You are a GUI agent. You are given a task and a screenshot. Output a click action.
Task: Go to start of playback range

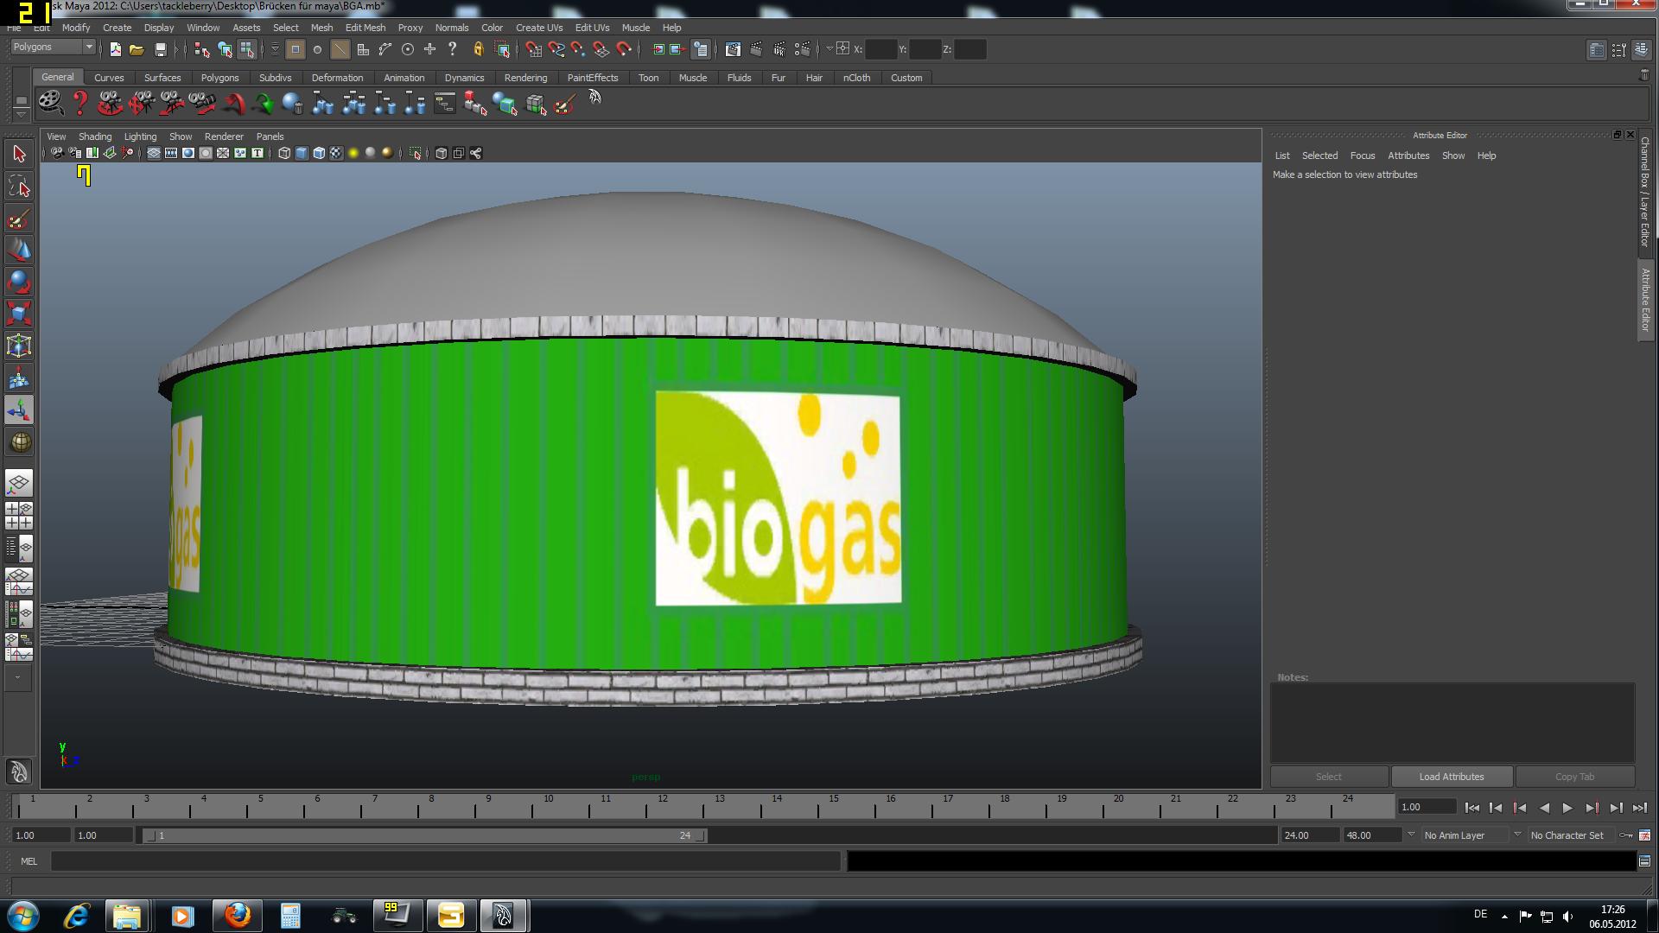pyautogui.click(x=1472, y=808)
